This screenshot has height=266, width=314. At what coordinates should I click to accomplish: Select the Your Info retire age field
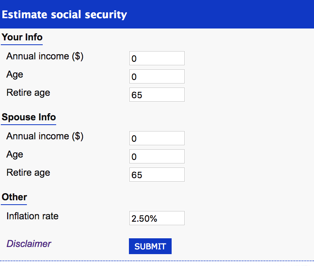157,95
